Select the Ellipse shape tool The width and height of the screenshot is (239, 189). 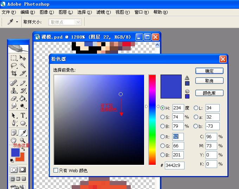23,123
